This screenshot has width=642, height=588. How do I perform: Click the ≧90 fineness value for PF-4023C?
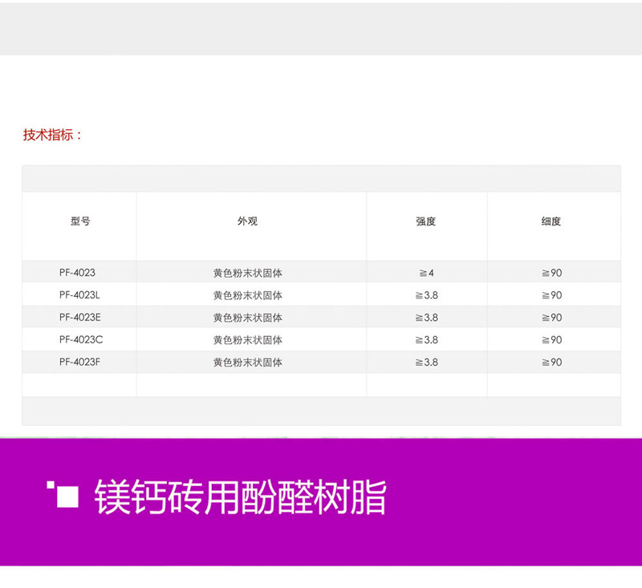(551, 340)
